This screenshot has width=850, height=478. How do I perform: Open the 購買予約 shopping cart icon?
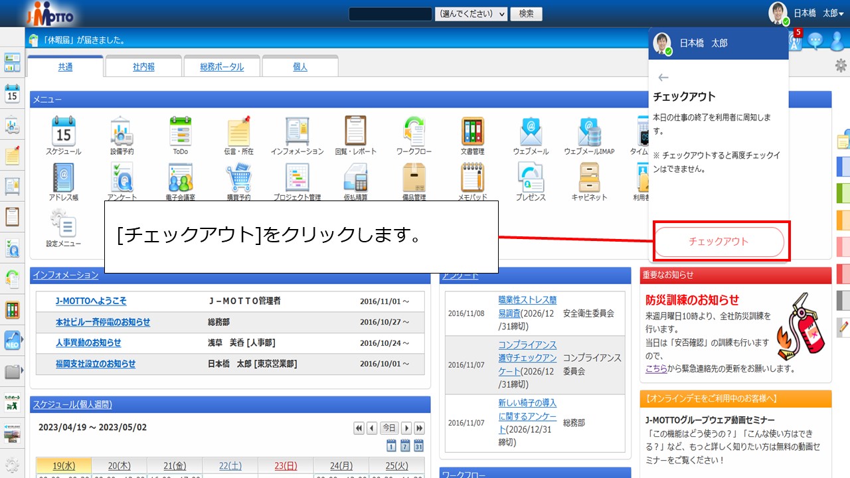point(238,178)
